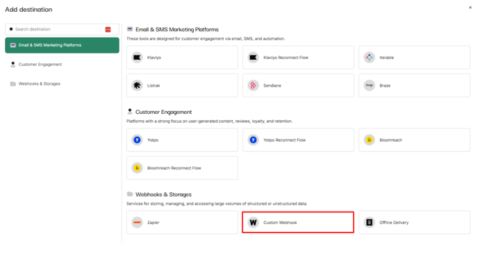Click the Webhooks & Storages folder icon heading
Screen dimensions: 478x261
pyautogui.click(x=129, y=194)
